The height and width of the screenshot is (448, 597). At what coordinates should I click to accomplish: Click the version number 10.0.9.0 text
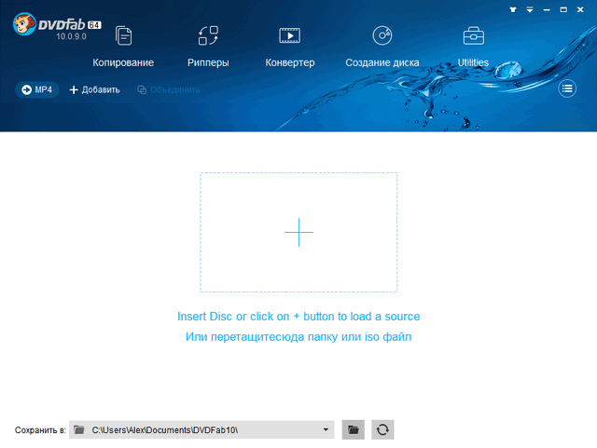[71, 37]
